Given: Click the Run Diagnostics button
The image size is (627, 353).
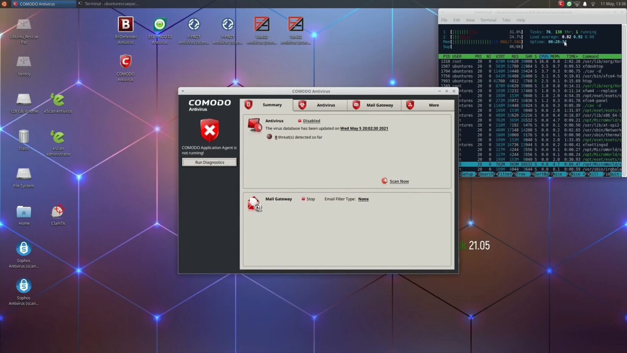Looking at the screenshot, I should click(209, 162).
